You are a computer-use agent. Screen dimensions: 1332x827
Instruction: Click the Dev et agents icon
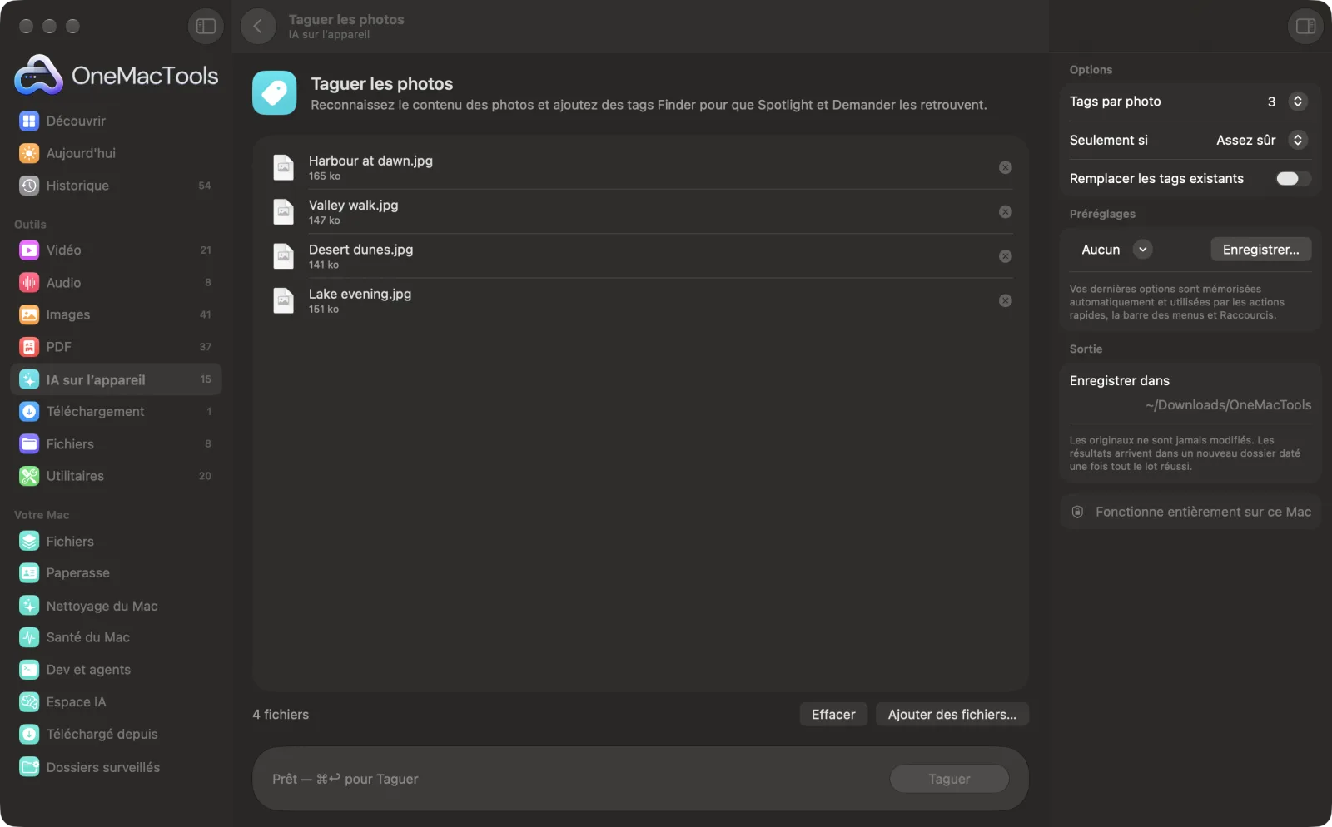coord(29,670)
